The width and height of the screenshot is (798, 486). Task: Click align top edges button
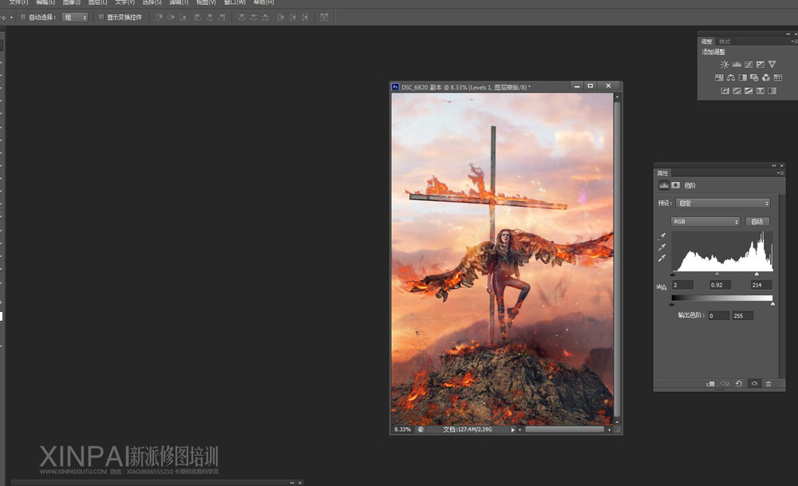click(160, 18)
